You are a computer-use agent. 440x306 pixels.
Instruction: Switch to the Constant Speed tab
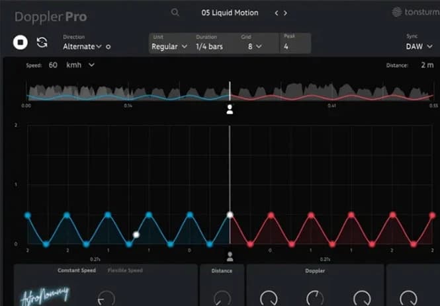point(77,270)
